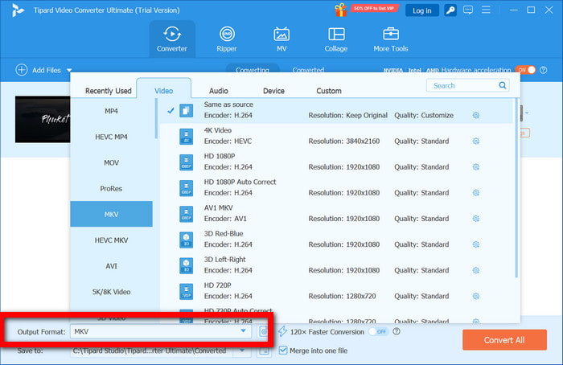Open settings gear for HD 1080P
The image size is (563, 365).
coord(476,167)
